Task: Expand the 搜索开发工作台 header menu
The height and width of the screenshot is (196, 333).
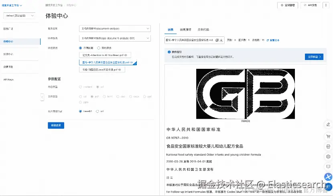Action: point(12,5)
